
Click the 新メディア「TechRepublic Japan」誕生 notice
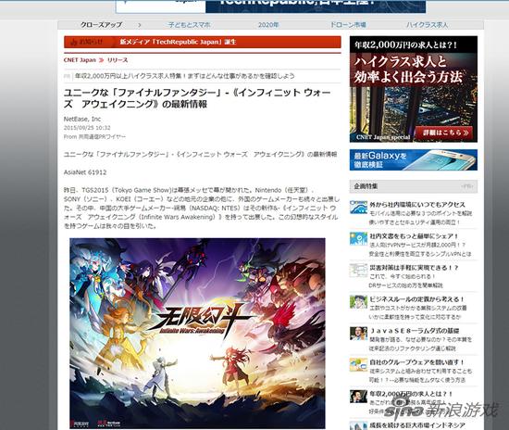[x=178, y=42]
